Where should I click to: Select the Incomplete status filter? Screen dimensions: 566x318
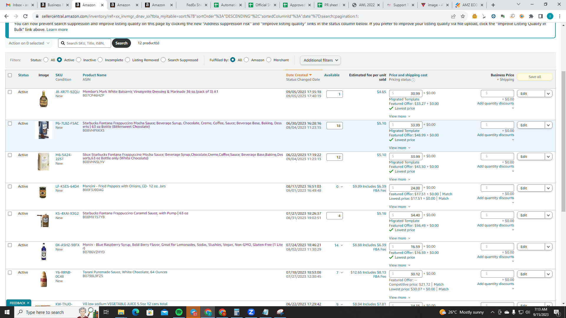[100, 60]
